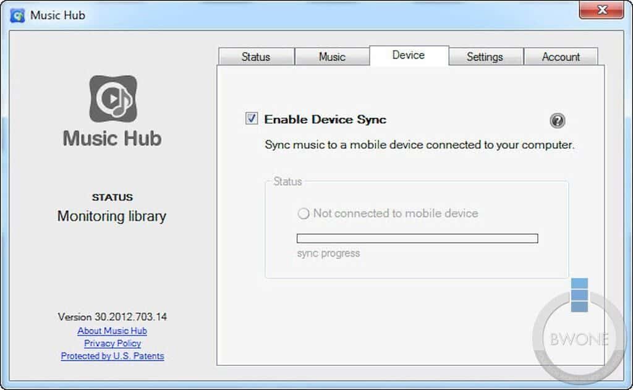Close the Music Hub window
Viewport: 633px width, 390px height.
coord(601,10)
